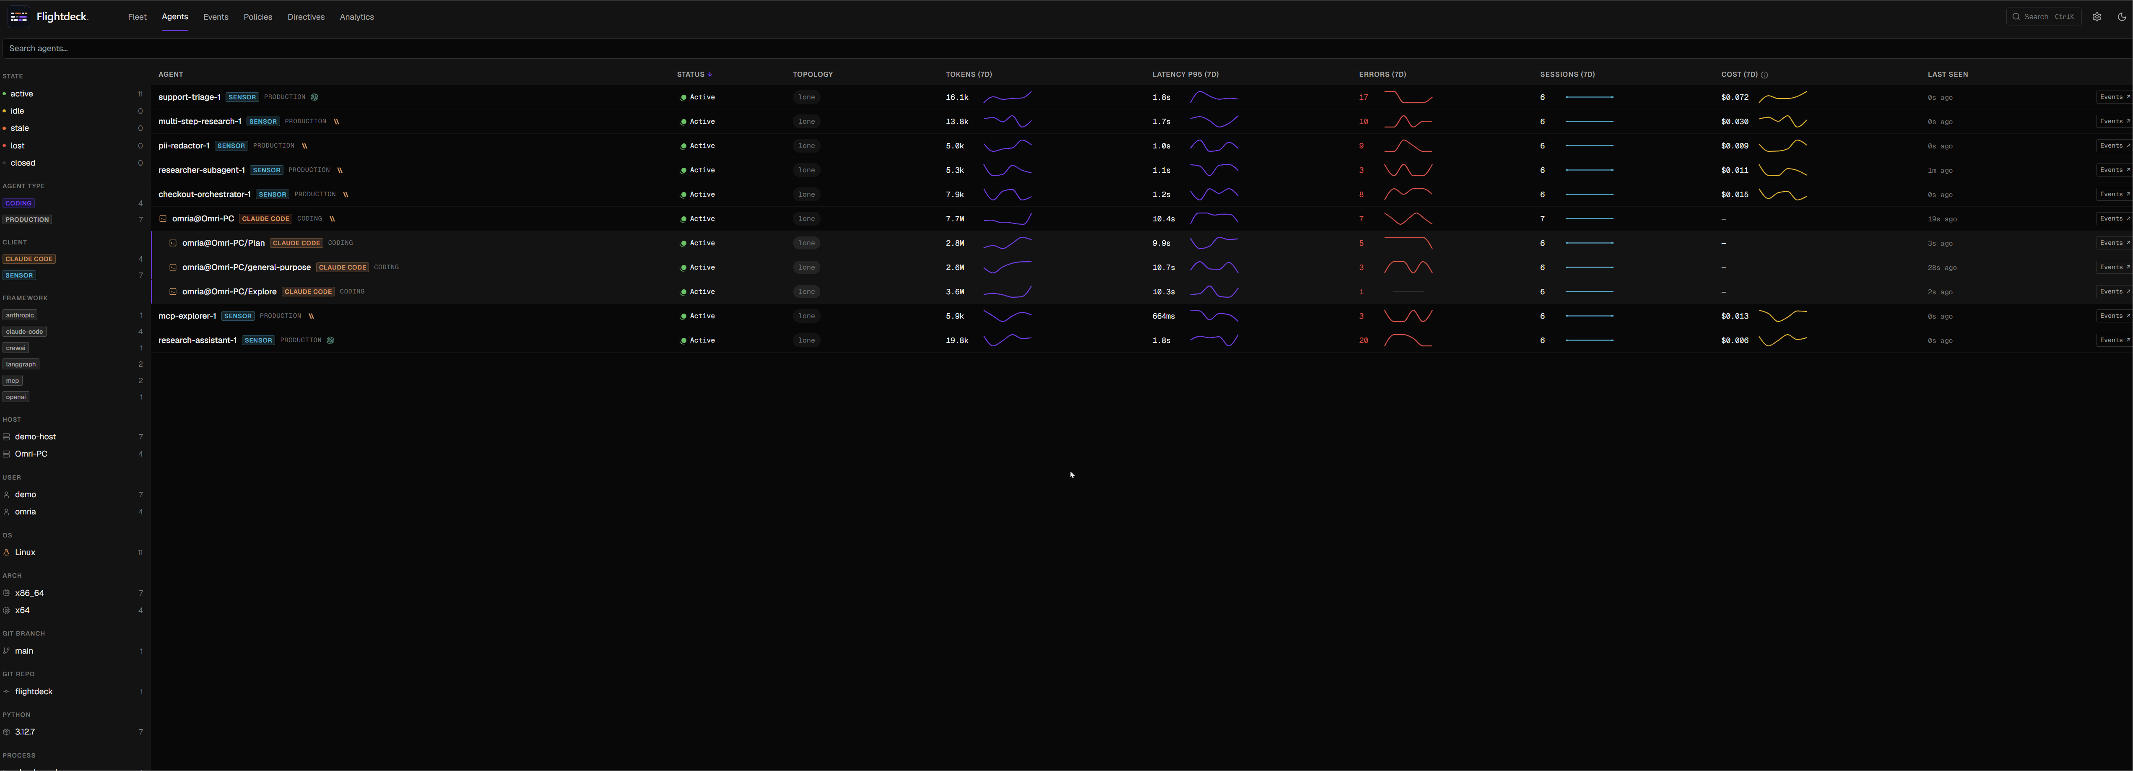Image resolution: width=2133 pixels, height=771 pixels.
Task: Click the server icon beside demo-host
Action: click(x=7, y=436)
